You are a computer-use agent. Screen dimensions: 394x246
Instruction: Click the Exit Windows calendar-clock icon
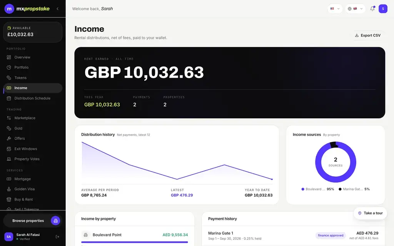point(9,149)
